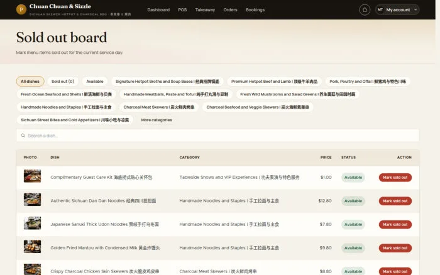
Task: Click the search magnifier icon
Action: coord(23,136)
